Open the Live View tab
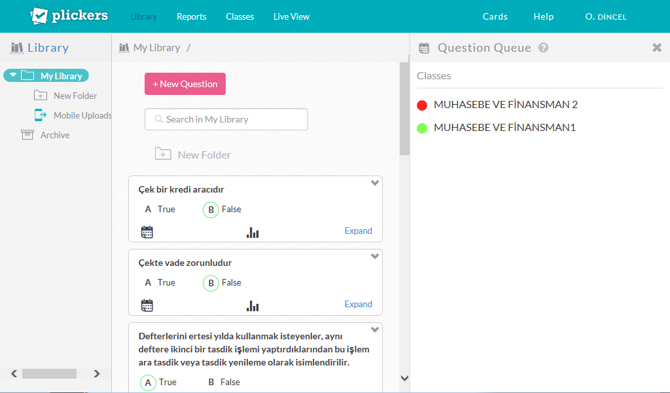This screenshot has width=670, height=393. click(x=291, y=16)
